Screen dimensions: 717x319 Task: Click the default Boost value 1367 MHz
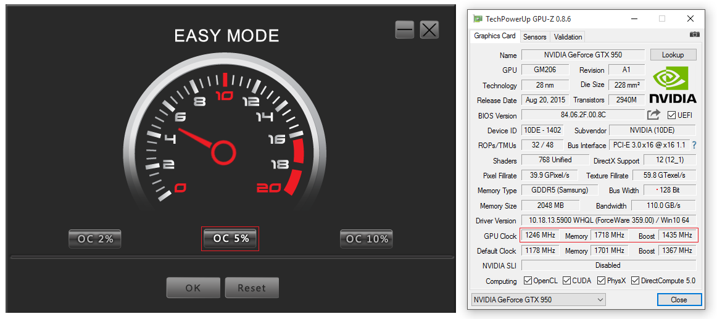pyautogui.click(x=678, y=251)
